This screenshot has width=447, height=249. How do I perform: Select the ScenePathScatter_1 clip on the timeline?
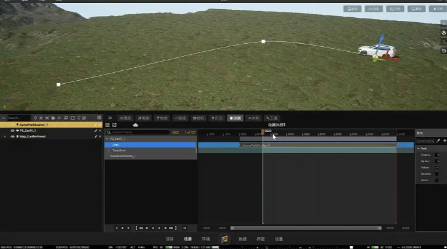click(318, 145)
